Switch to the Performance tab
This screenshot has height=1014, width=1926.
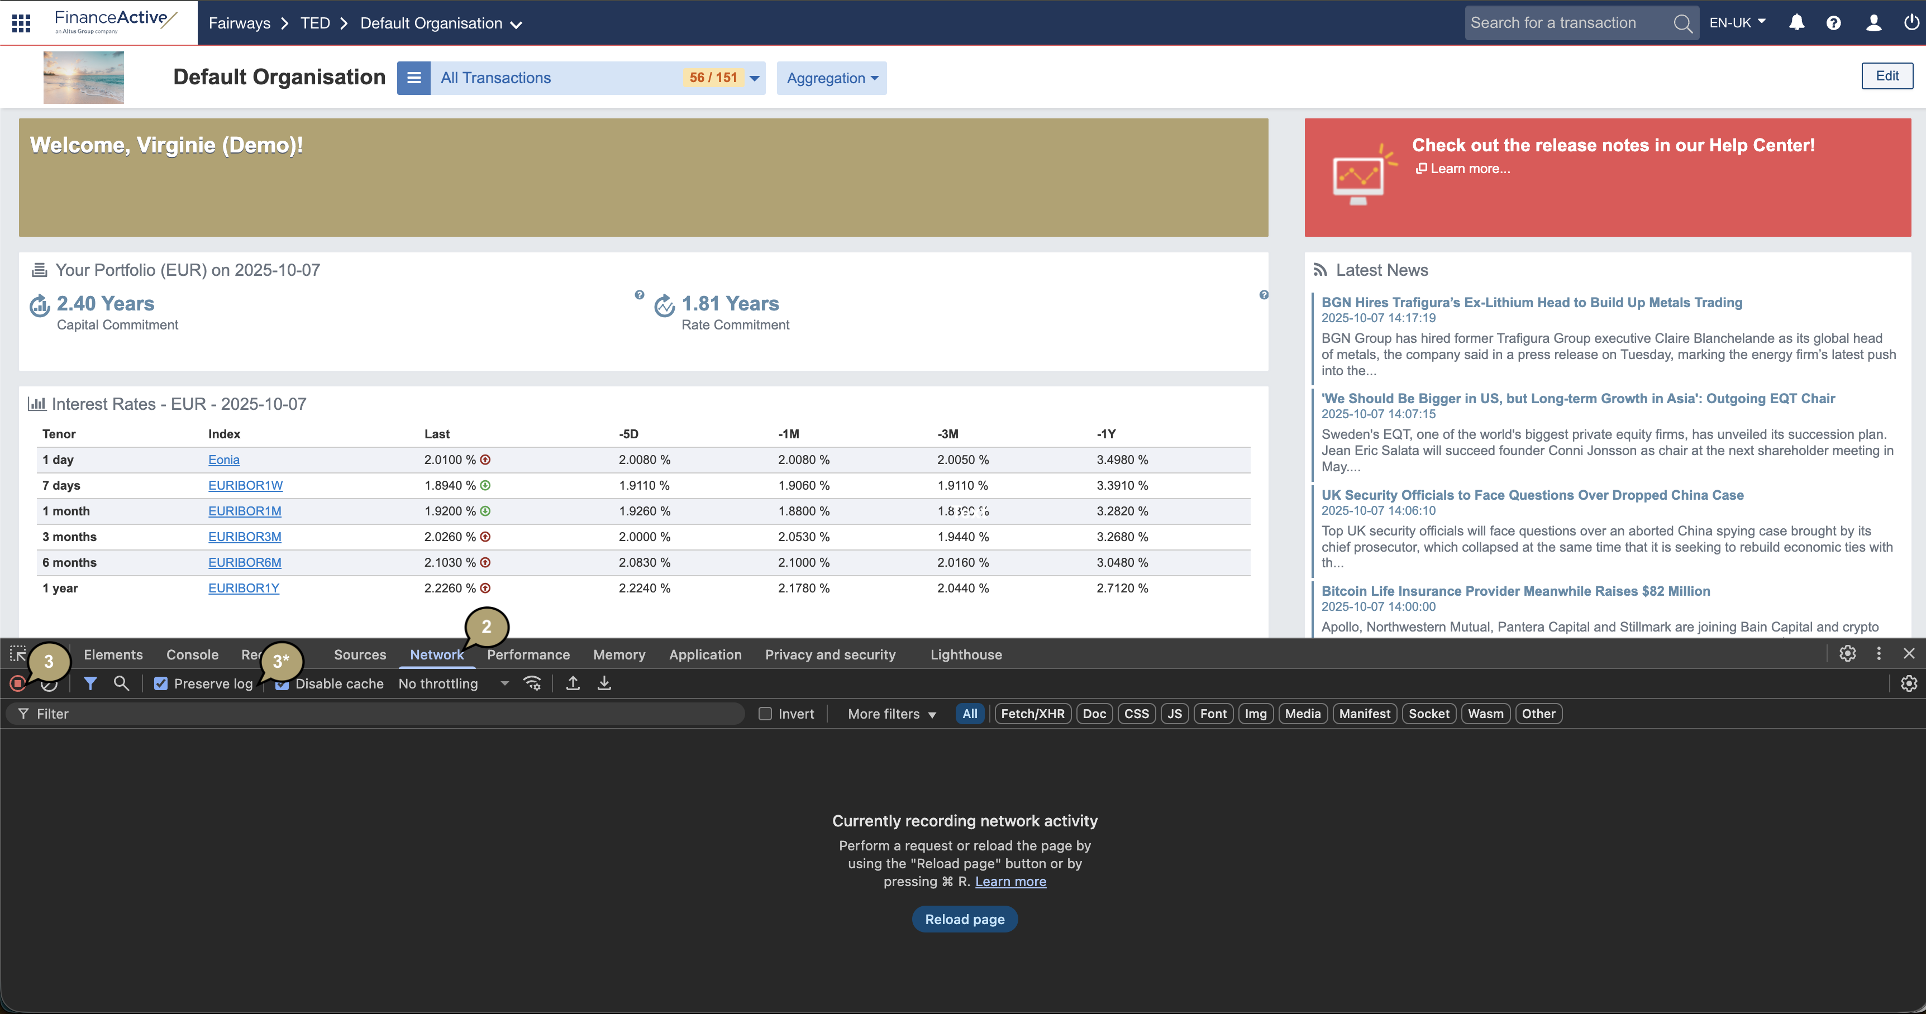(528, 654)
